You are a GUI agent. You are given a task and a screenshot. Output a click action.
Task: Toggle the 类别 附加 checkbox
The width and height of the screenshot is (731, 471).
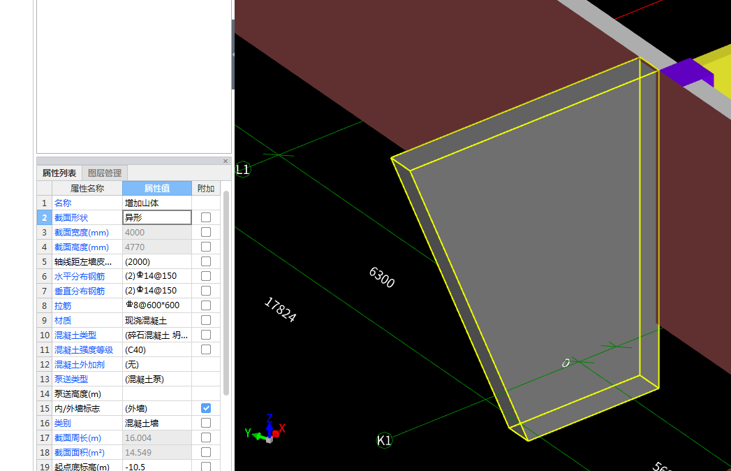click(x=205, y=423)
